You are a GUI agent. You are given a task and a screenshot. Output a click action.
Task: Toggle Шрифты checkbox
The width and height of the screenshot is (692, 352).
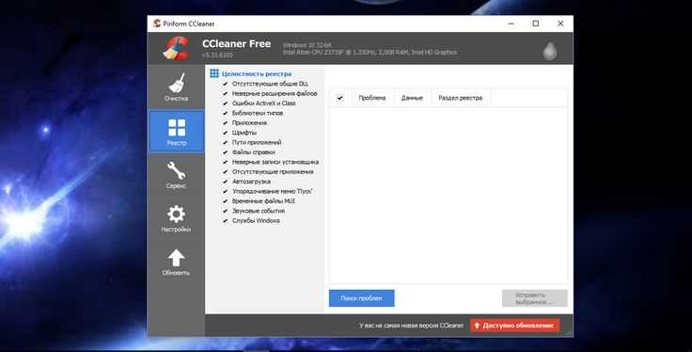tap(225, 133)
